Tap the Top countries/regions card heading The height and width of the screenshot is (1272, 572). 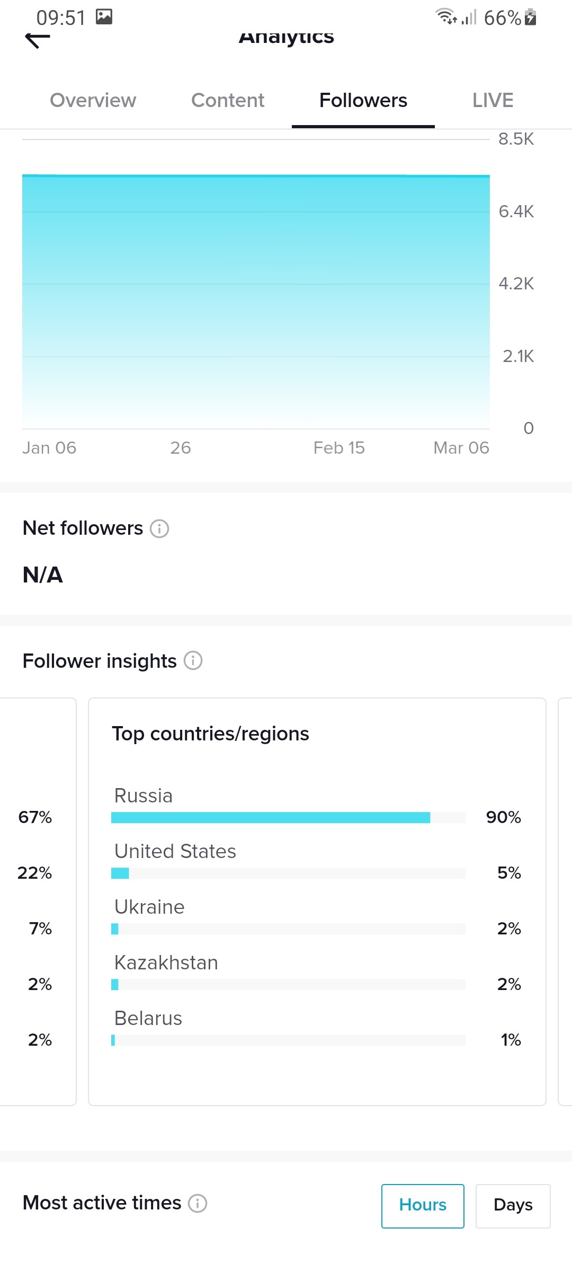210,734
